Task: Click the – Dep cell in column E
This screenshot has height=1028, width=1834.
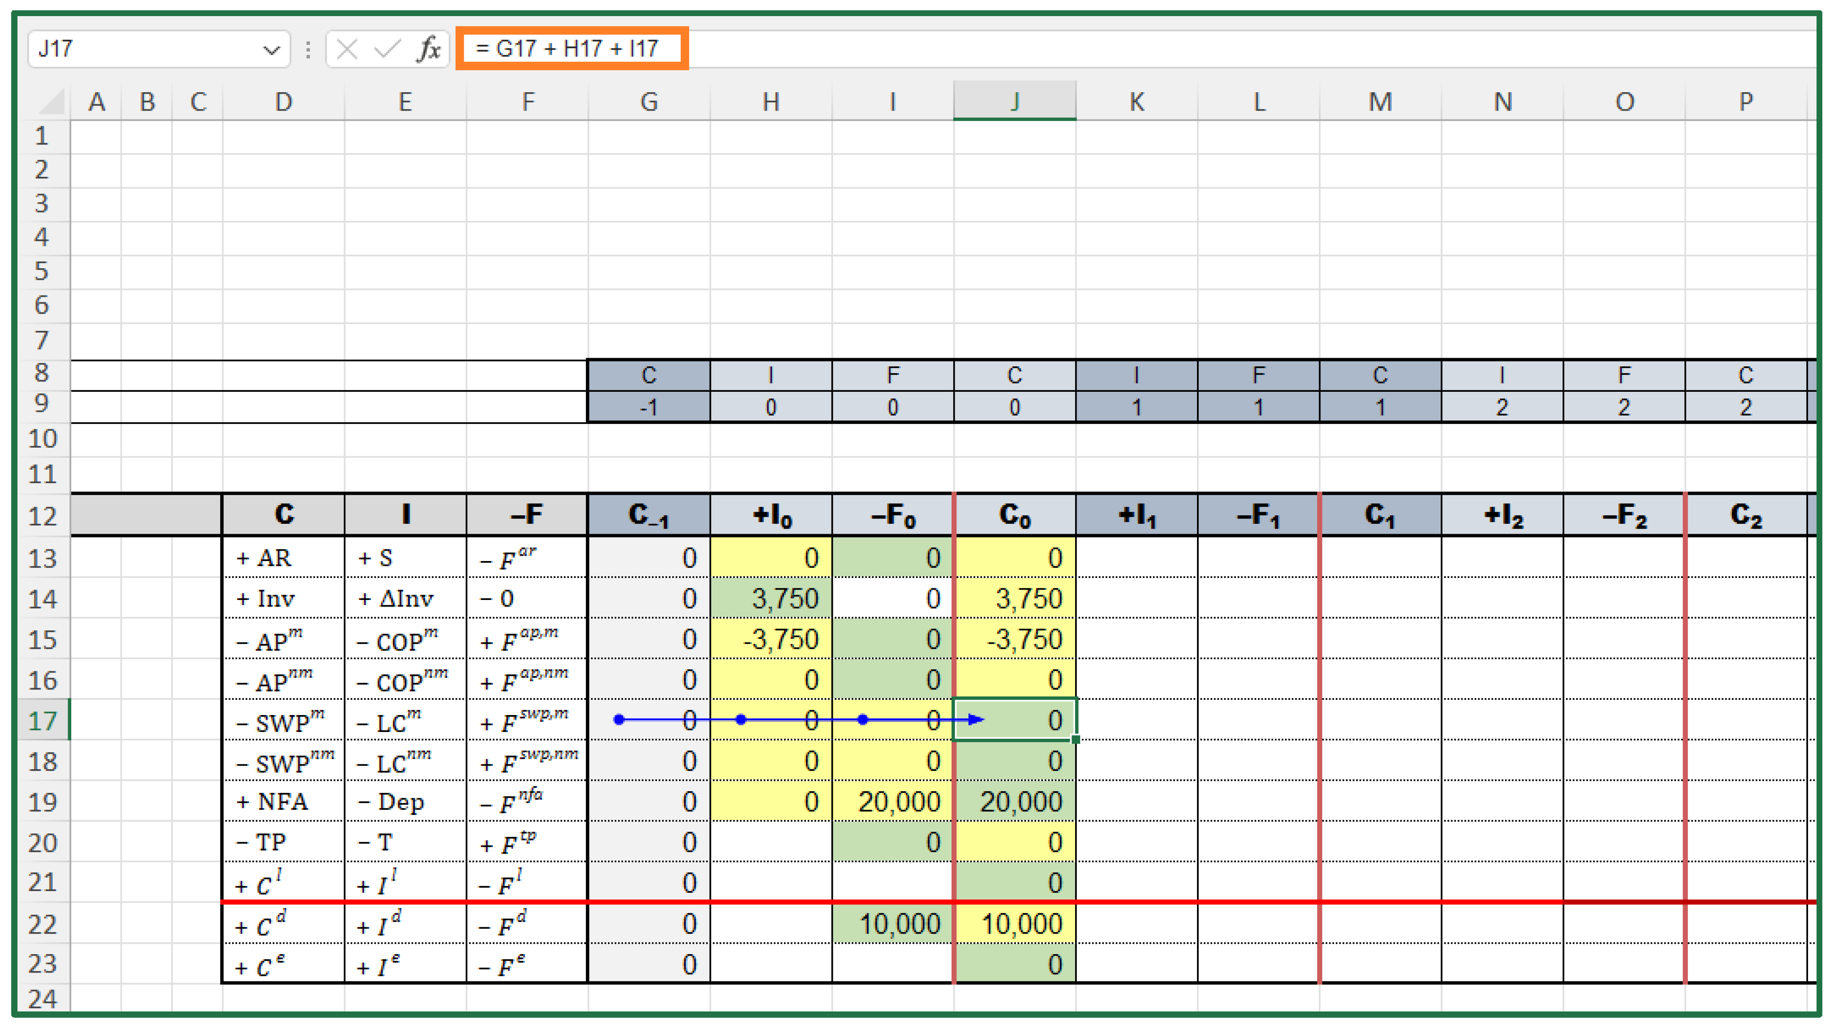Action: [405, 802]
